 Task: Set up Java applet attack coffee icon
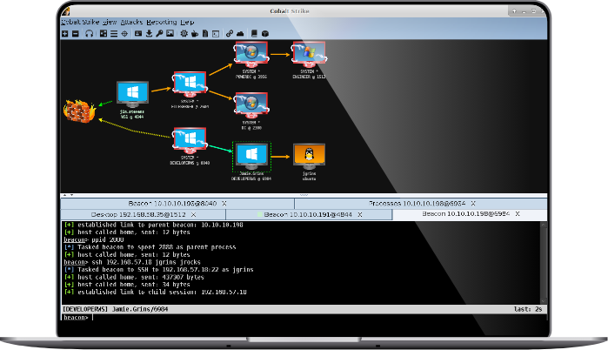[195, 34]
